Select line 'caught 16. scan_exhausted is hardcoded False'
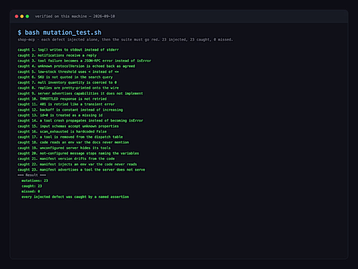Screen dimensions: 358x269 point(62,132)
